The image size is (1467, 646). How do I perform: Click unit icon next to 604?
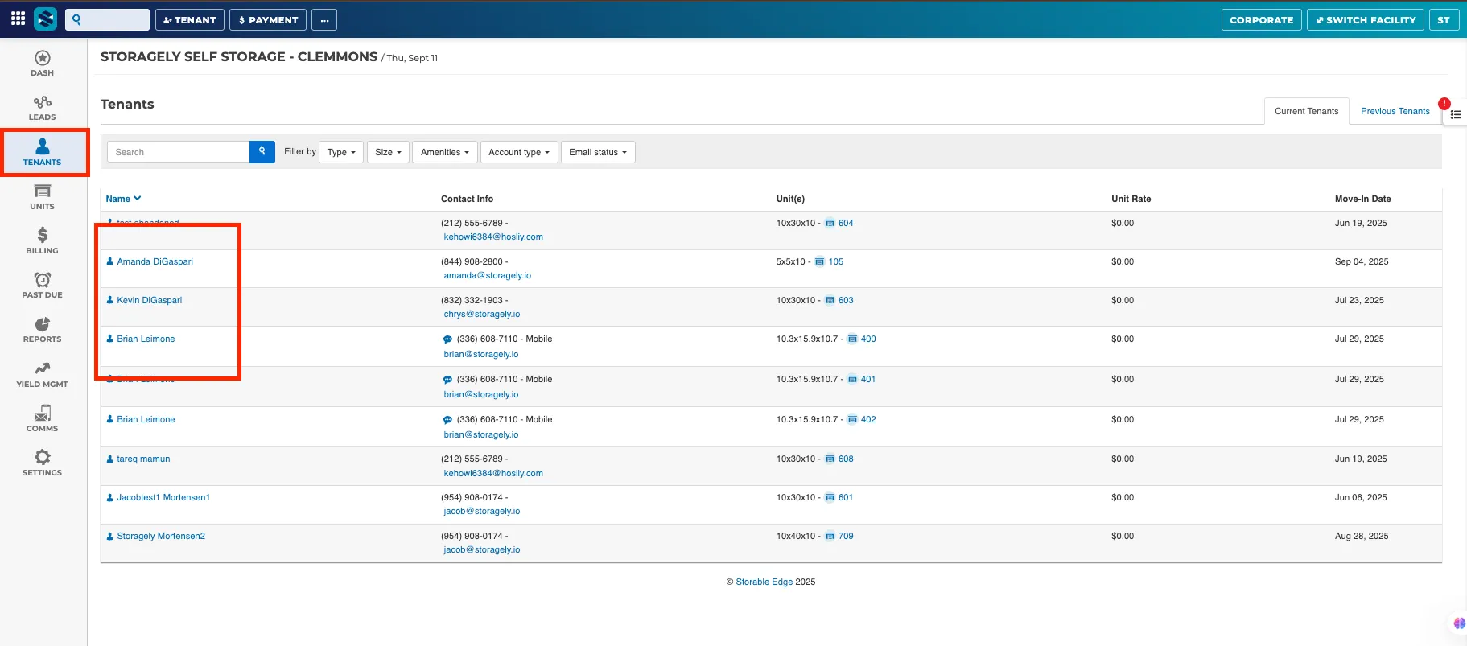830,224
